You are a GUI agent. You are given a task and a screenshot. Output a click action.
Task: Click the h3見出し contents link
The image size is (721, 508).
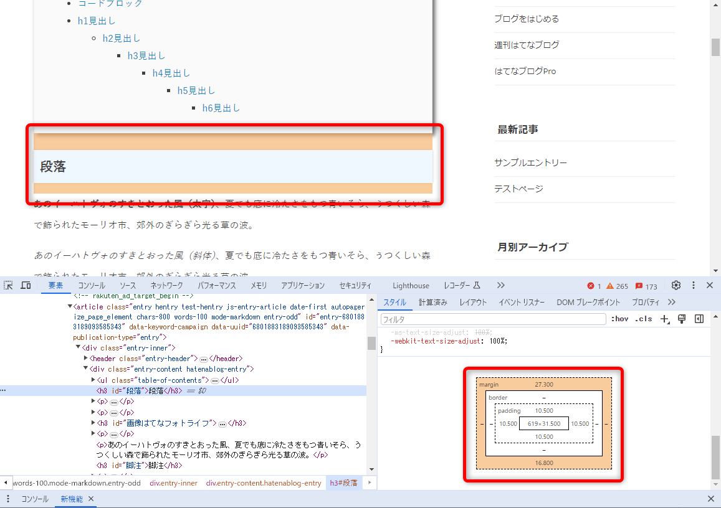point(146,55)
